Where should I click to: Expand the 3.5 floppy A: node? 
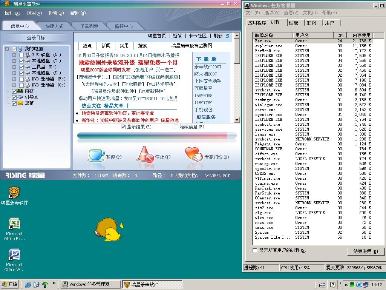(14, 55)
